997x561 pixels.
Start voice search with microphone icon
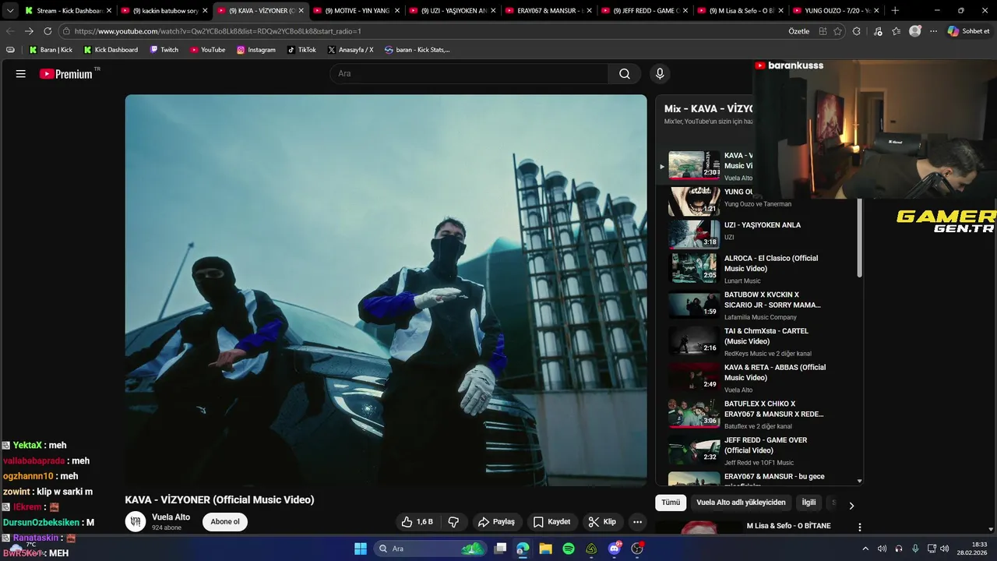pos(660,73)
